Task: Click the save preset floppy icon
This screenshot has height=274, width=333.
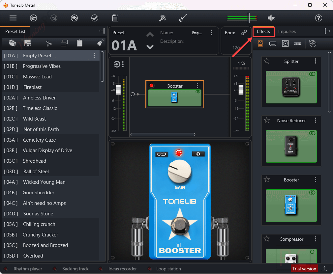Action: (28, 43)
